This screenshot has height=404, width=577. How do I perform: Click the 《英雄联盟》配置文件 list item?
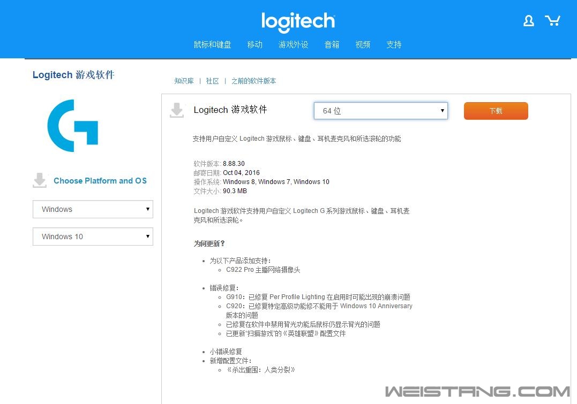tap(286, 333)
